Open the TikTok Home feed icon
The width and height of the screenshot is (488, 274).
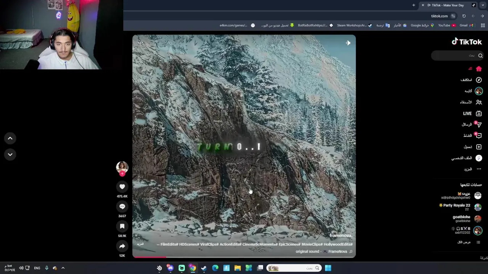(x=479, y=69)
